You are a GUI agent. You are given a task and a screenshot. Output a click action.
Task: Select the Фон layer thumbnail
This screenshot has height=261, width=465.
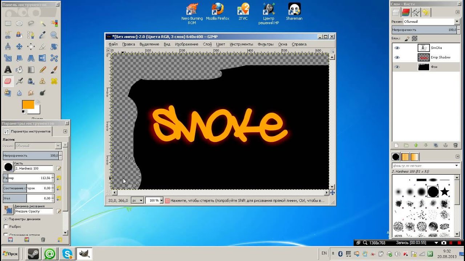[x=424, y=67]
